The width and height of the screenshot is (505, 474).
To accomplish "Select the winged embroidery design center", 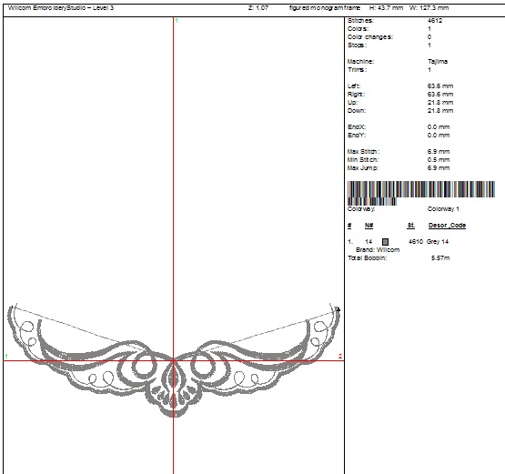I will [x=174, y=360].
